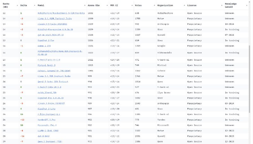
Task: Open the LLaMA-3 Chat (70B) link
Action: point(48,131)
